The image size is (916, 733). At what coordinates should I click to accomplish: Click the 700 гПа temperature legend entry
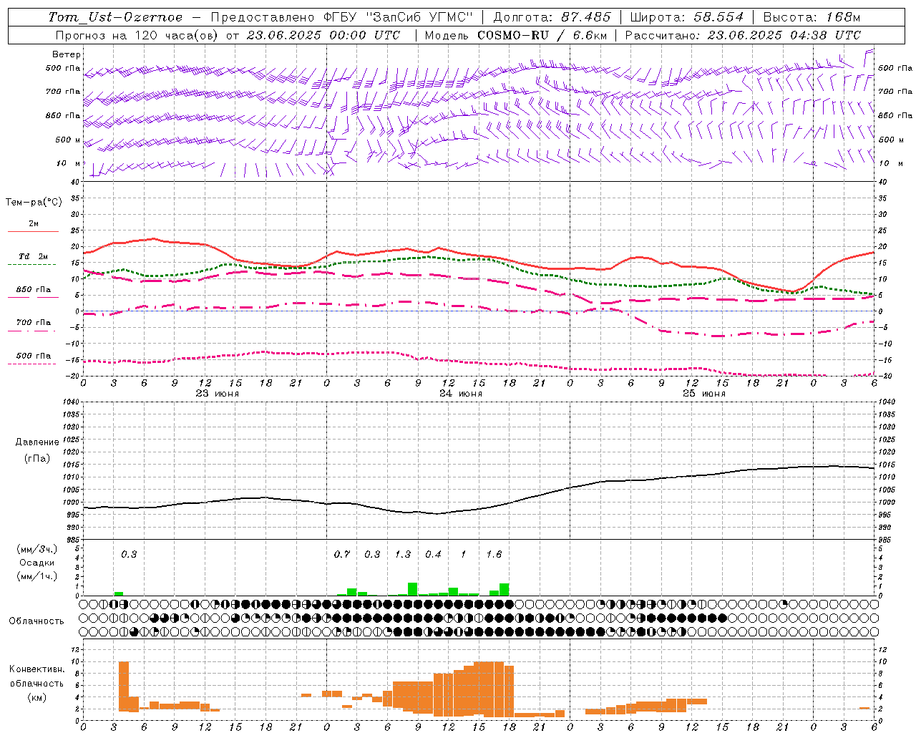click(x=33, y=323)
